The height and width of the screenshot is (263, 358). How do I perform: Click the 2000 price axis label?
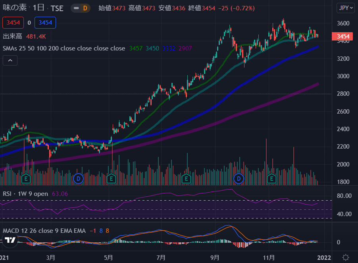(x=343, y=164)
